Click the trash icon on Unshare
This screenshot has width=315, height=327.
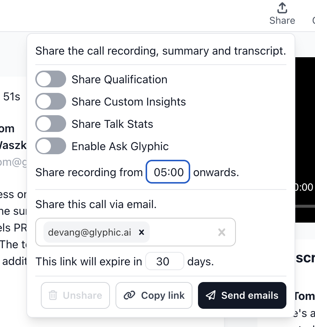(x=53, y=295)
